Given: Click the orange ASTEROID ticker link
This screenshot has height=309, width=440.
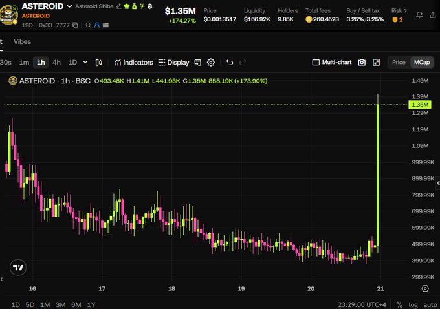Looking at the screenshot, I should pyautogui.click(x=36, y=16).
